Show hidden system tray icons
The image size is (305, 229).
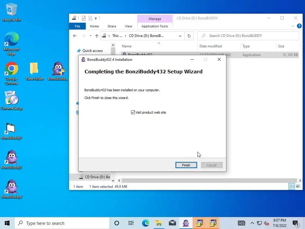click(252, 223)
